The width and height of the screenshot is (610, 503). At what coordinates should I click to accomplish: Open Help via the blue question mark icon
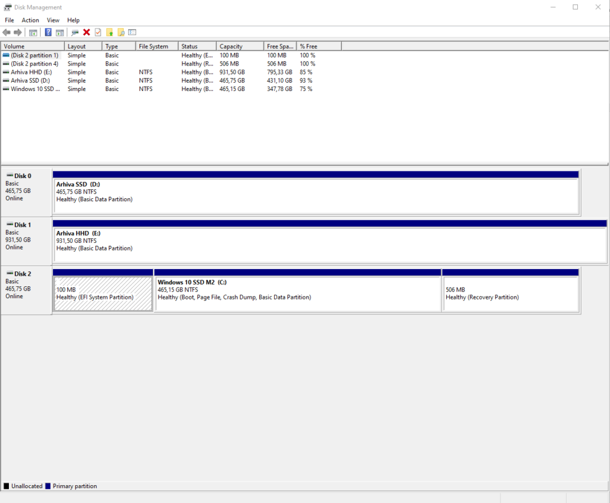[x=48, y=32]
